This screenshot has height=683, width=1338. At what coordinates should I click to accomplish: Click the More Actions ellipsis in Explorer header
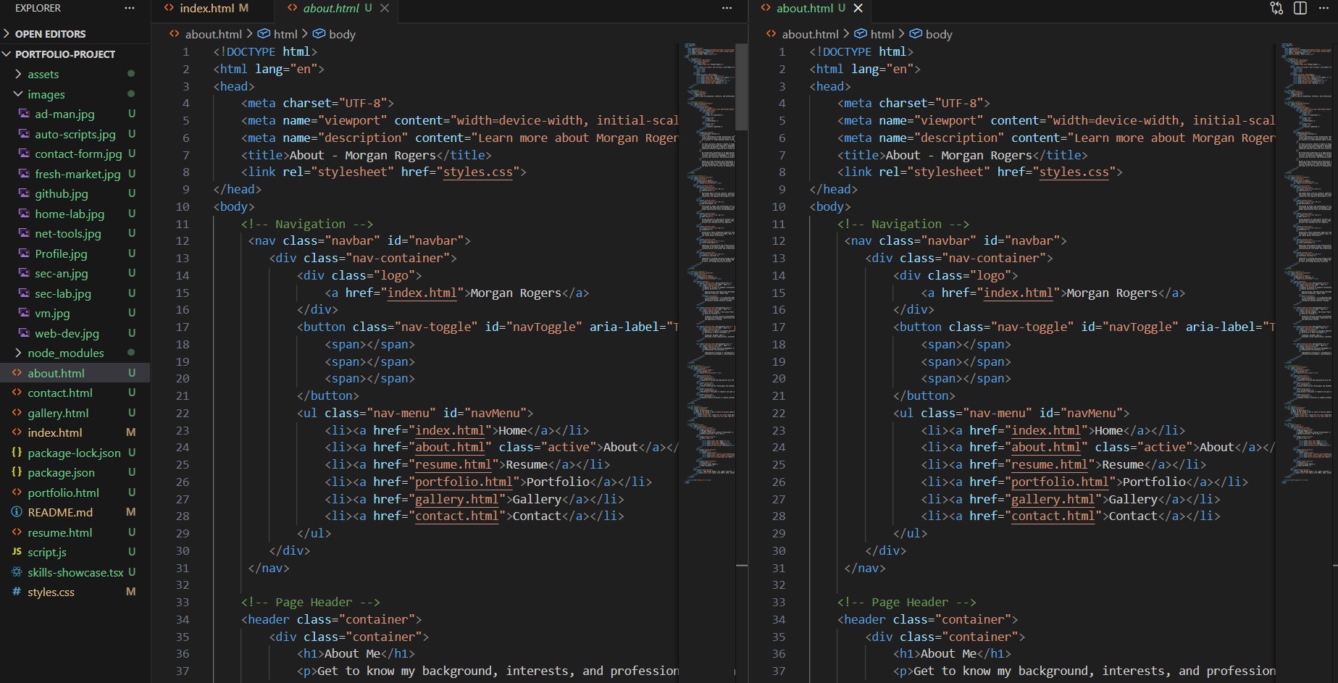coord(129,8)
